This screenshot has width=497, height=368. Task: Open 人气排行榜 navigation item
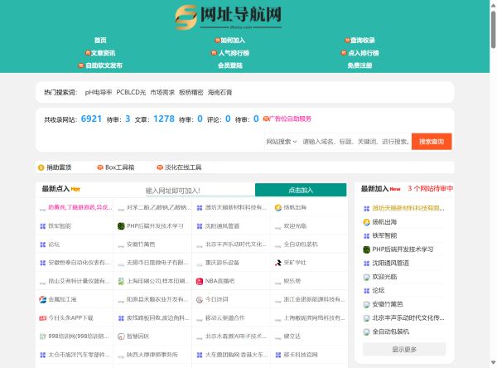[234, 53]
